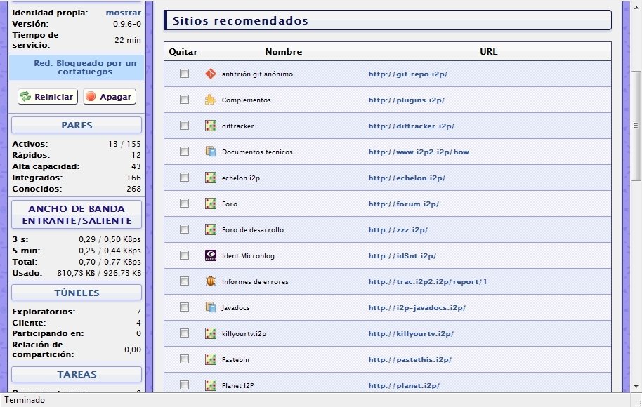Check Quitar box for echelon.i2p
This screenshot has height=407, width=642.
pos(184,177)
